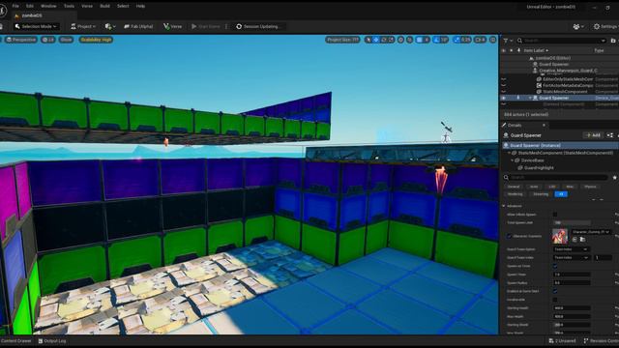Image resolution: width=619 pixels, height=348 pixels.
Task: Select the General filter in Details
Action: (514, 187)
